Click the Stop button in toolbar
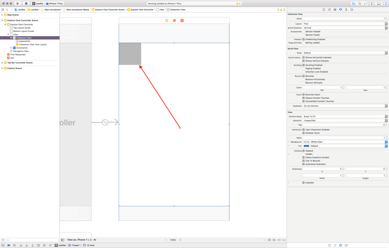389x248 pixels. 26,3
